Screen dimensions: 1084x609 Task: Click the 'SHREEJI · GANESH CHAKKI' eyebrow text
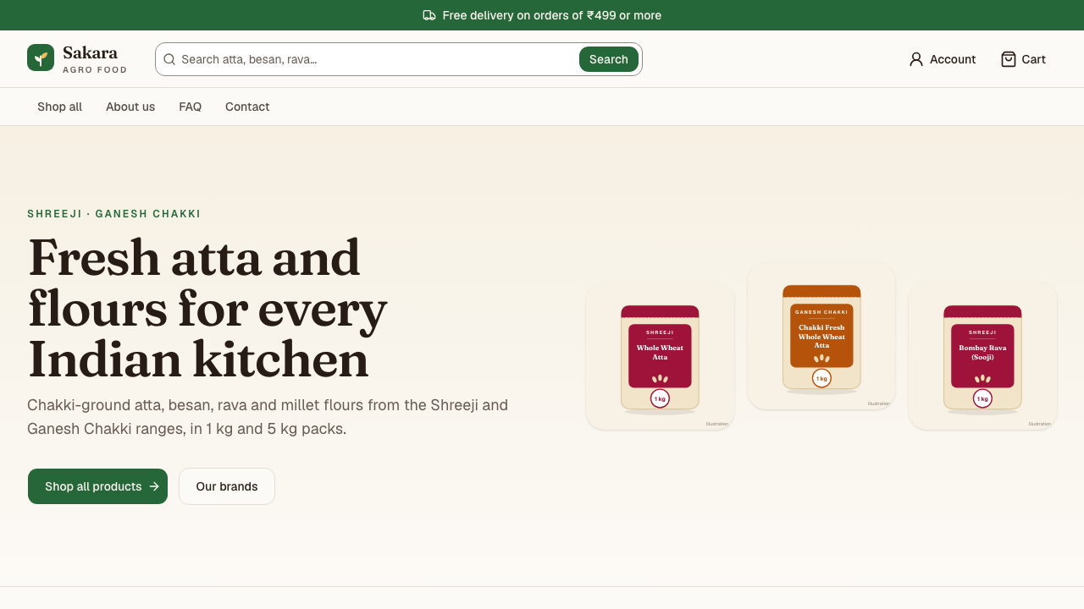click(x=114, y=214)
